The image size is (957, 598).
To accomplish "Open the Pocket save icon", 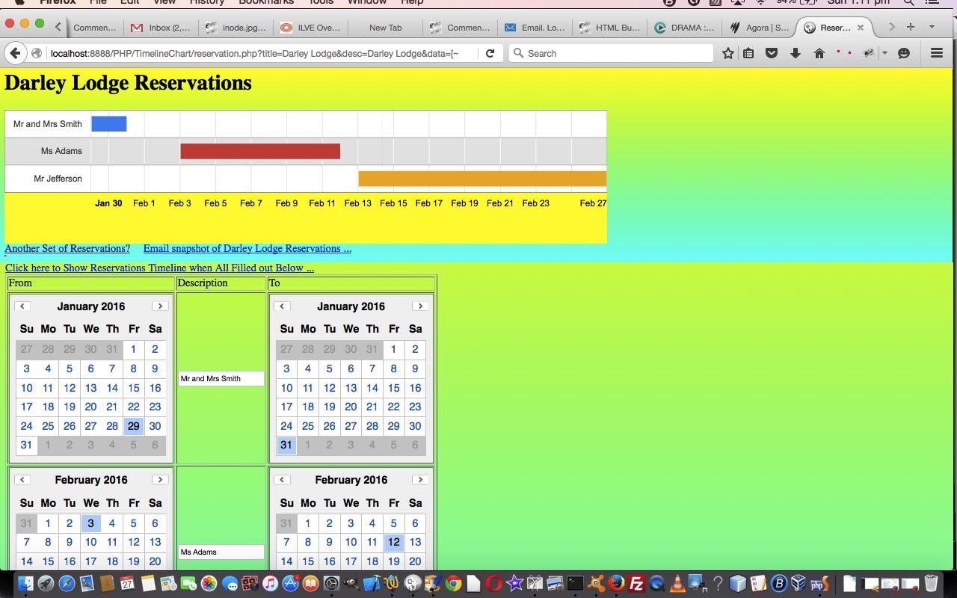I will pos(772,53).
